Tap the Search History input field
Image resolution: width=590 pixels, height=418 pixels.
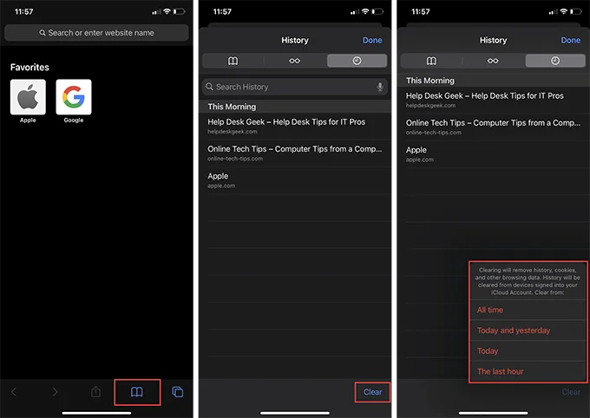click(x=295, y=87)
